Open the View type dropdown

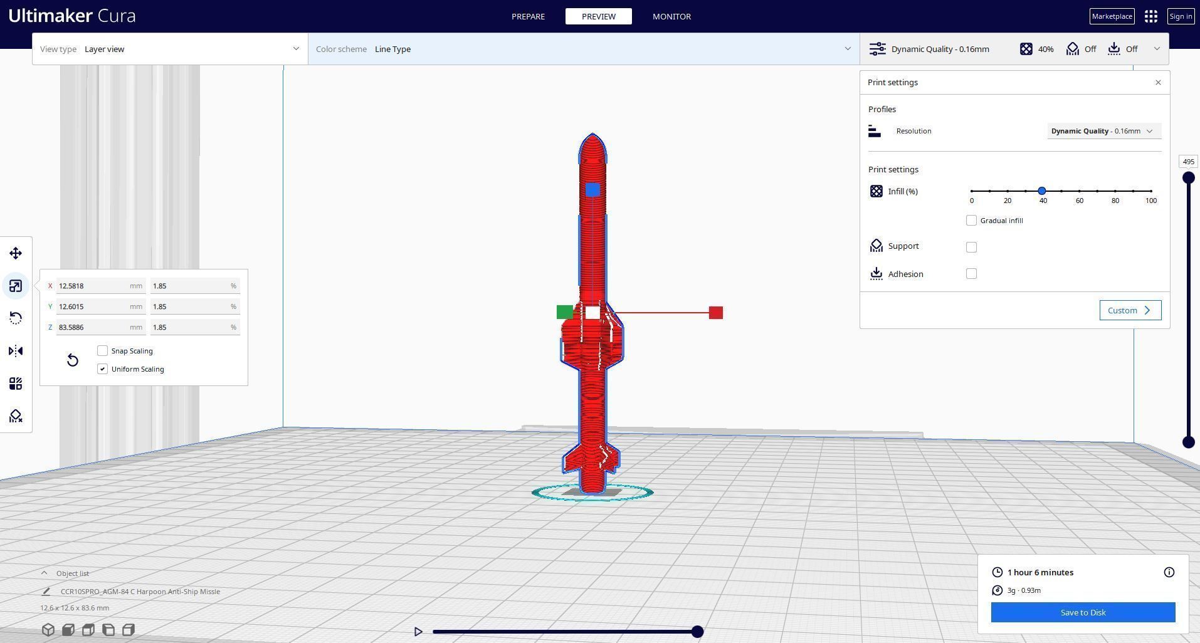tap(170, 49)
